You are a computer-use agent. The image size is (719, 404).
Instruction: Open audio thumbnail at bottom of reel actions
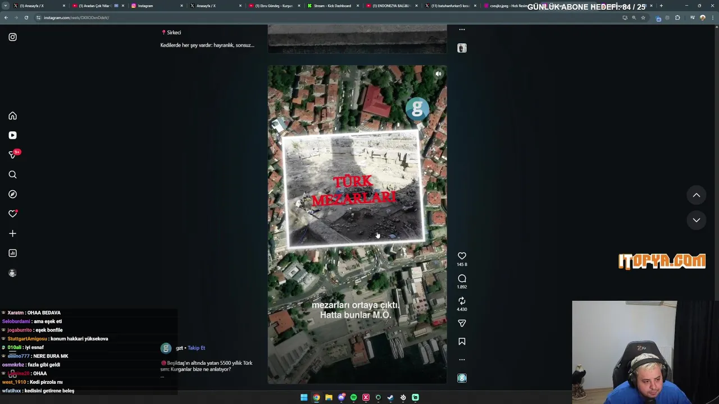[462, 378]
